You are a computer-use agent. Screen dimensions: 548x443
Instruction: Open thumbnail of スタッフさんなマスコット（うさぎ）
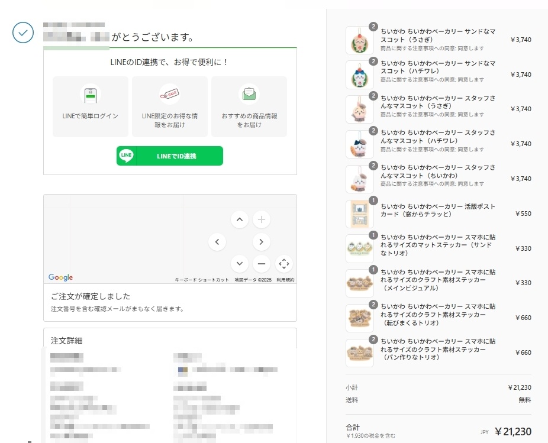[x=360, y=109]
